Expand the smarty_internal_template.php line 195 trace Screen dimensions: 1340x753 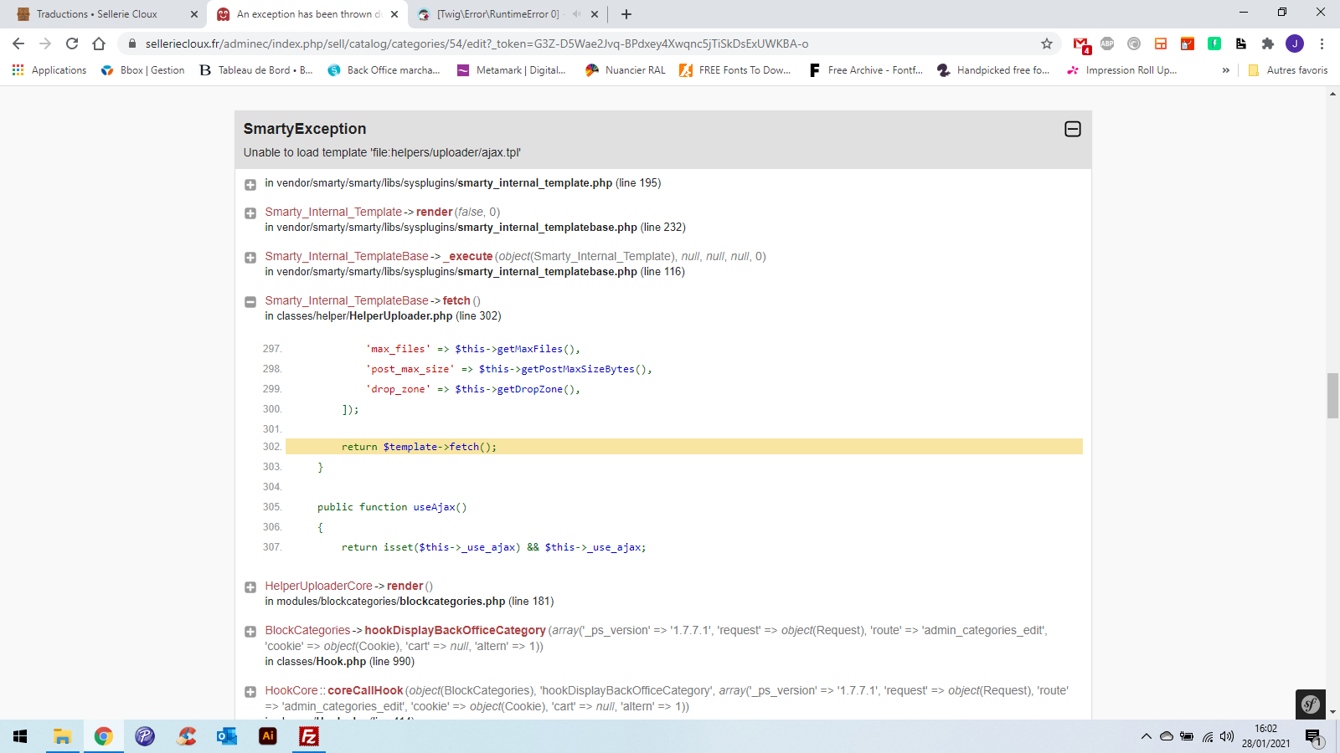[250, 184]
